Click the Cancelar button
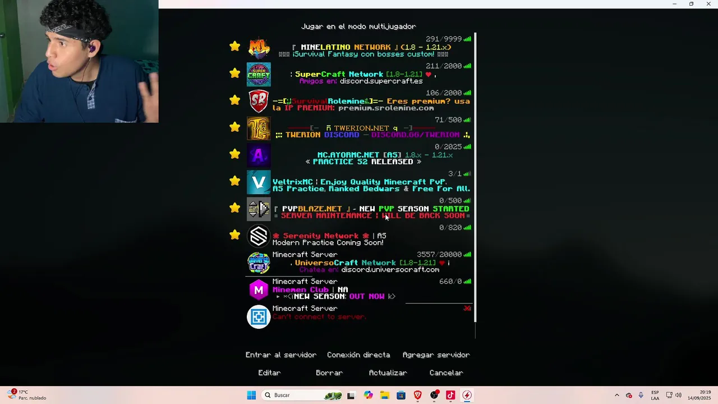The image size is (718, 404). [x=446, y=373]
